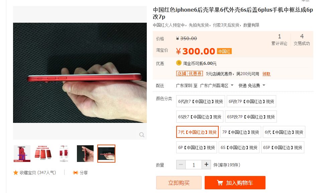Click the 店铺优惠券 coupon badge
The width and height of the screenshot is (317, 193).
(190, 74)
